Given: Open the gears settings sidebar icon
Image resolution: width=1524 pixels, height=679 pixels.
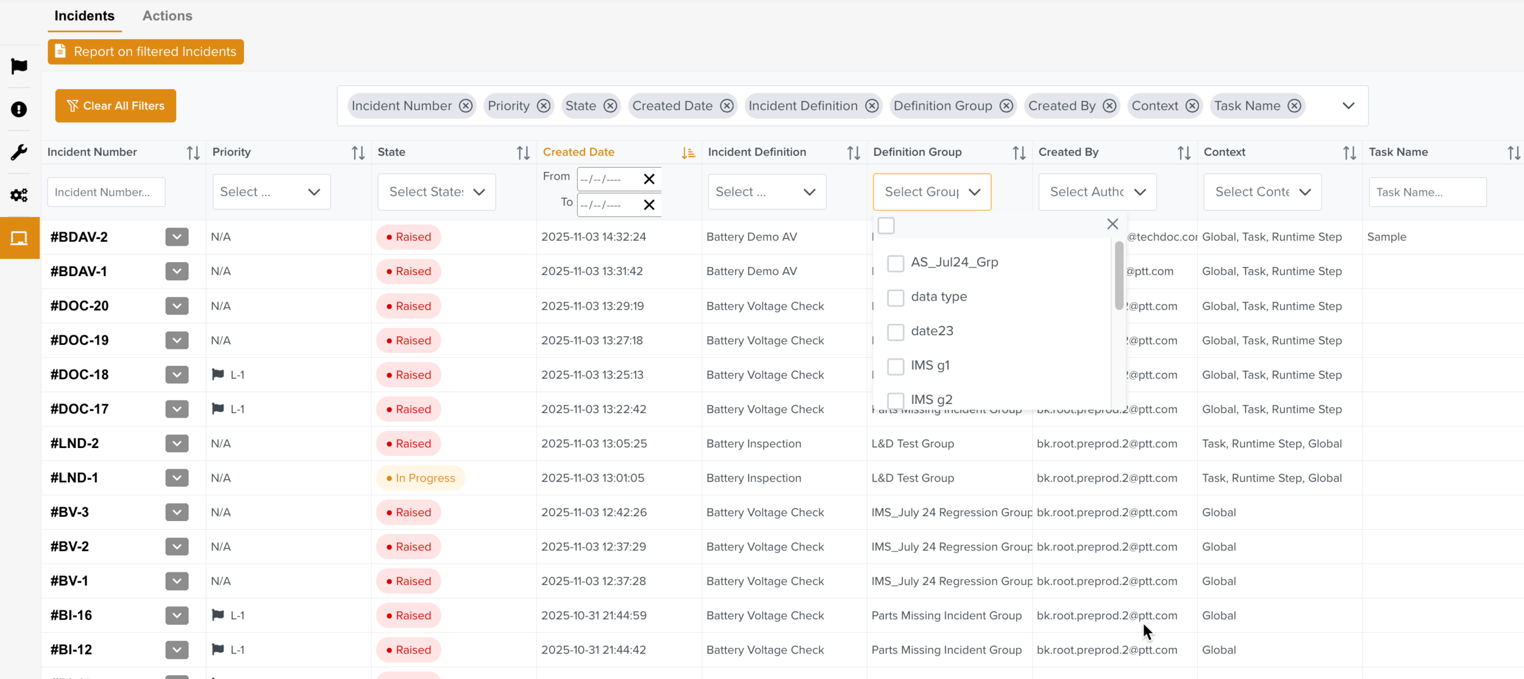Looking at the screenshot, I should point(20,195).
